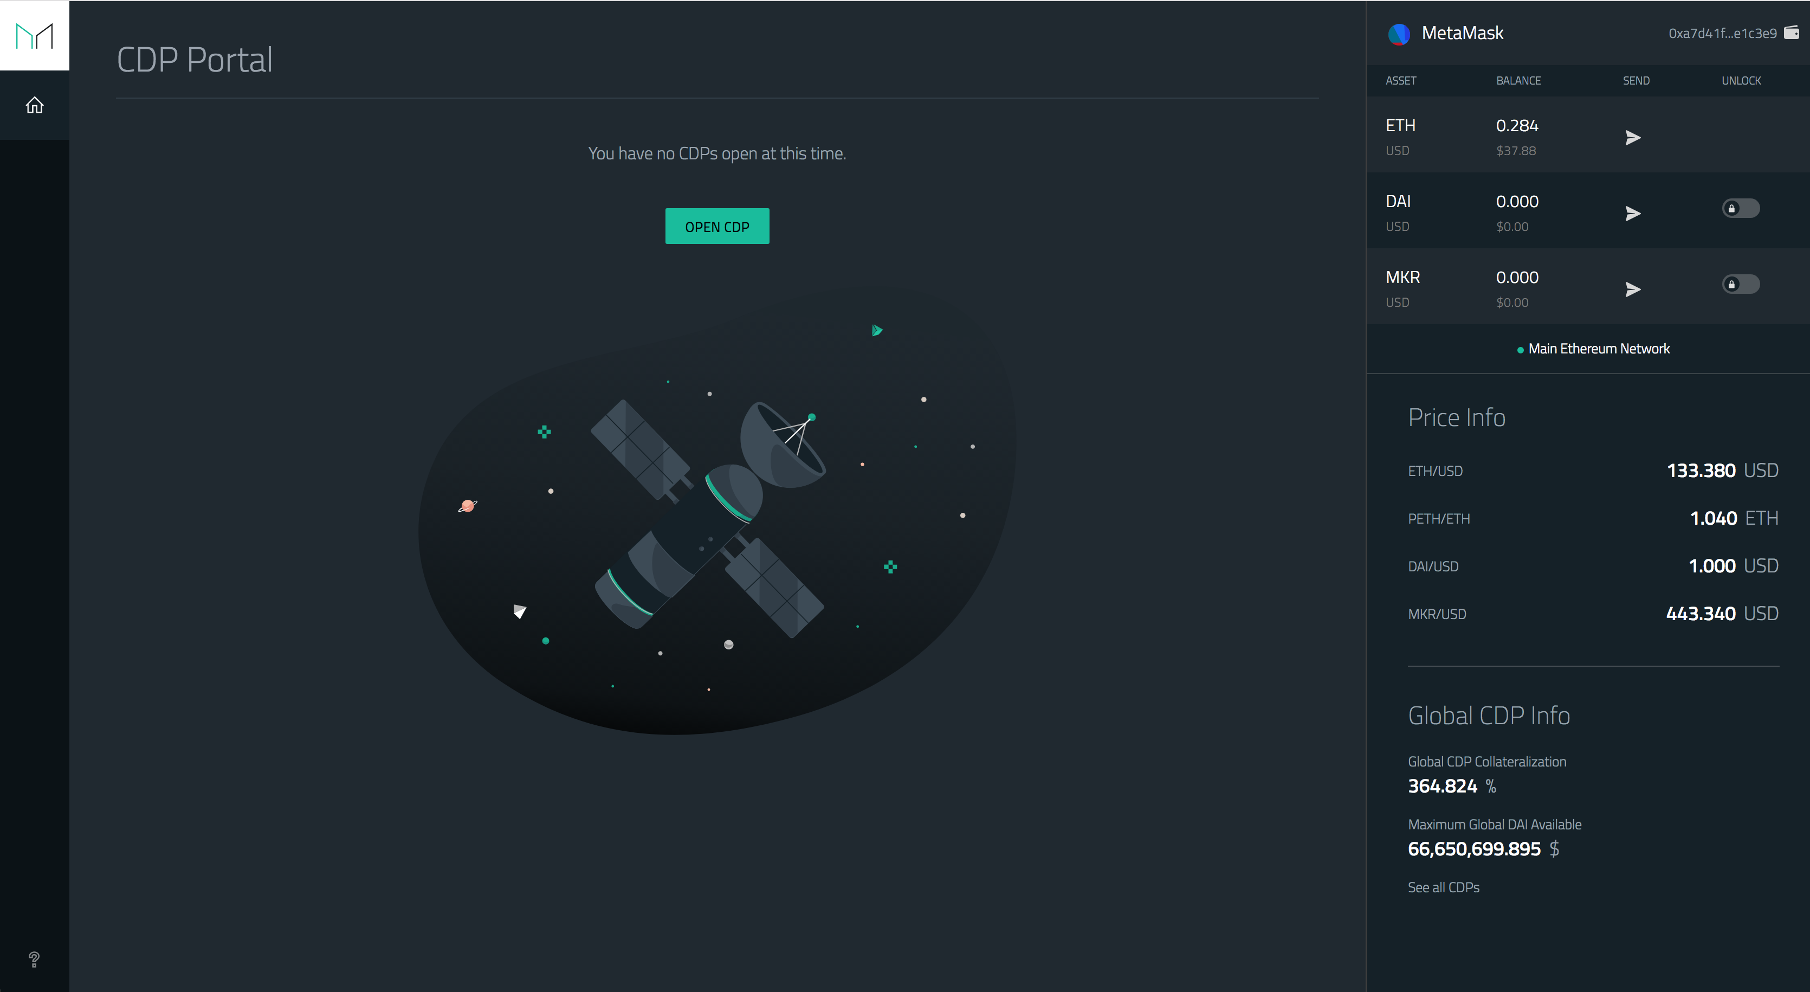
Task: Click the Maker logo icon
Action: coord(35,35)
